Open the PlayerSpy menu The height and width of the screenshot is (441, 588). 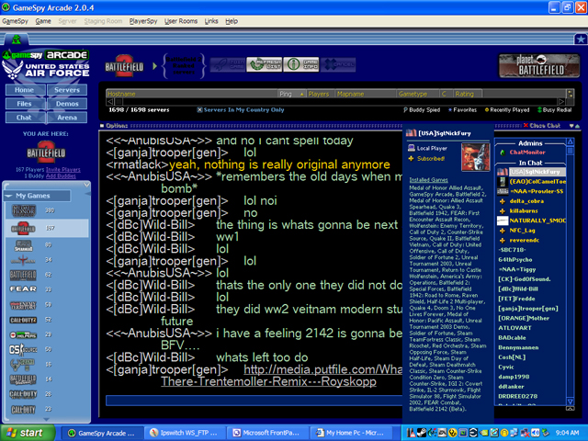(x=143, y=21)
